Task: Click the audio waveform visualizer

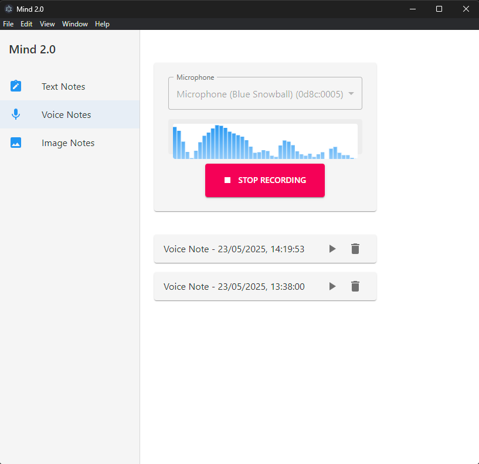Action: (x=264, y=141)
